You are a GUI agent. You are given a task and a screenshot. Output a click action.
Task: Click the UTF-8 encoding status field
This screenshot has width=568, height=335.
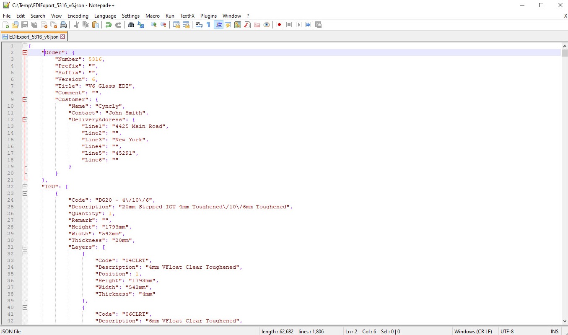pyautogui.click(x=506, y=331)
